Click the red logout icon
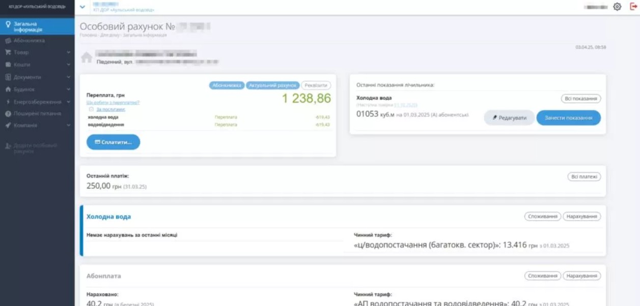 coord(633,7)
